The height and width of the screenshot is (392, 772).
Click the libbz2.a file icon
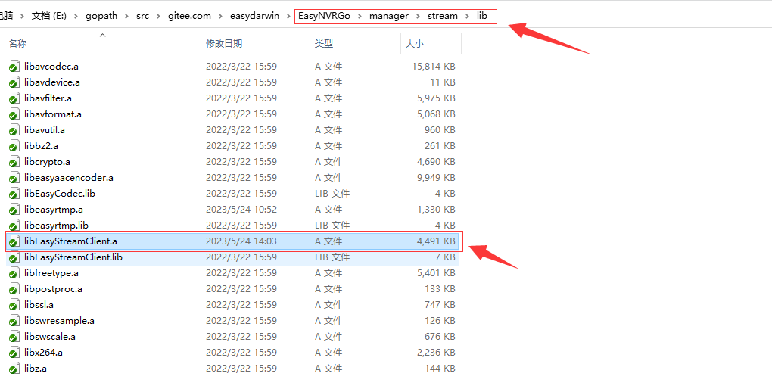[x=14, y=146]
